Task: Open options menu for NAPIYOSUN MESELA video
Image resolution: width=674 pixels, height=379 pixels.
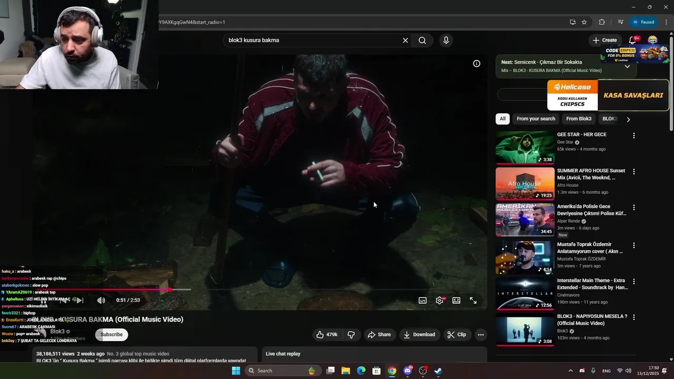Action: 634,317
